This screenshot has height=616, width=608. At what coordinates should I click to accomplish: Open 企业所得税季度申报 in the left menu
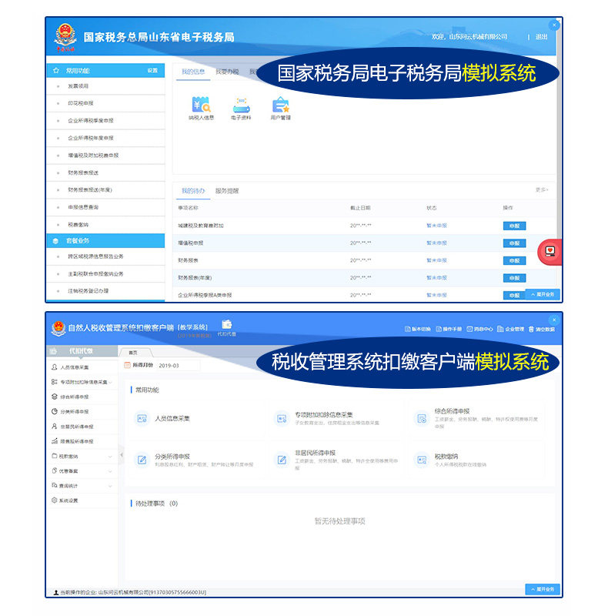[x=105, y=121]
